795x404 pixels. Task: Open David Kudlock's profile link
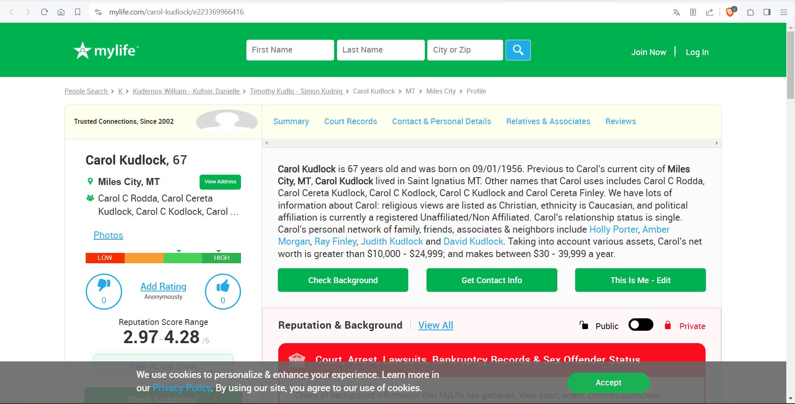tap(473, 241)
